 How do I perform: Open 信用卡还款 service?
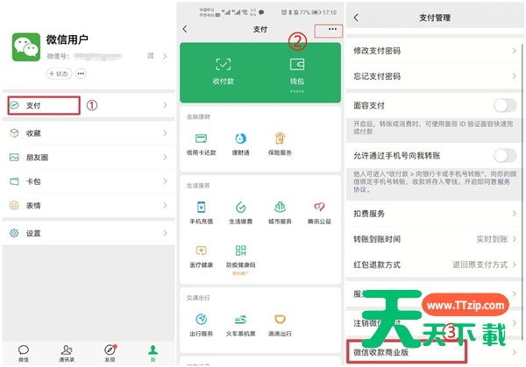tap(202, 145)
